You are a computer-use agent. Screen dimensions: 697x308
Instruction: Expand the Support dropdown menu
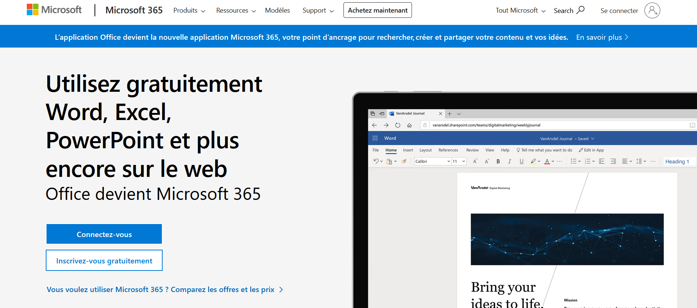point(318,10)
